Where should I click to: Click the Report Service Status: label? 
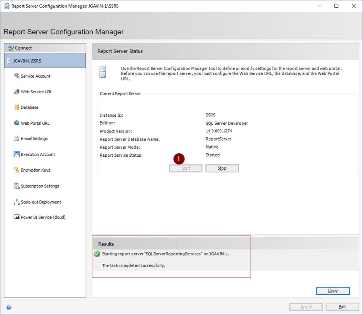121,155
